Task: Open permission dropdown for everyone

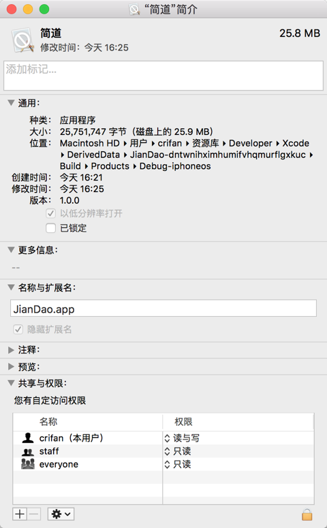Action: click(x=167, y=465)
